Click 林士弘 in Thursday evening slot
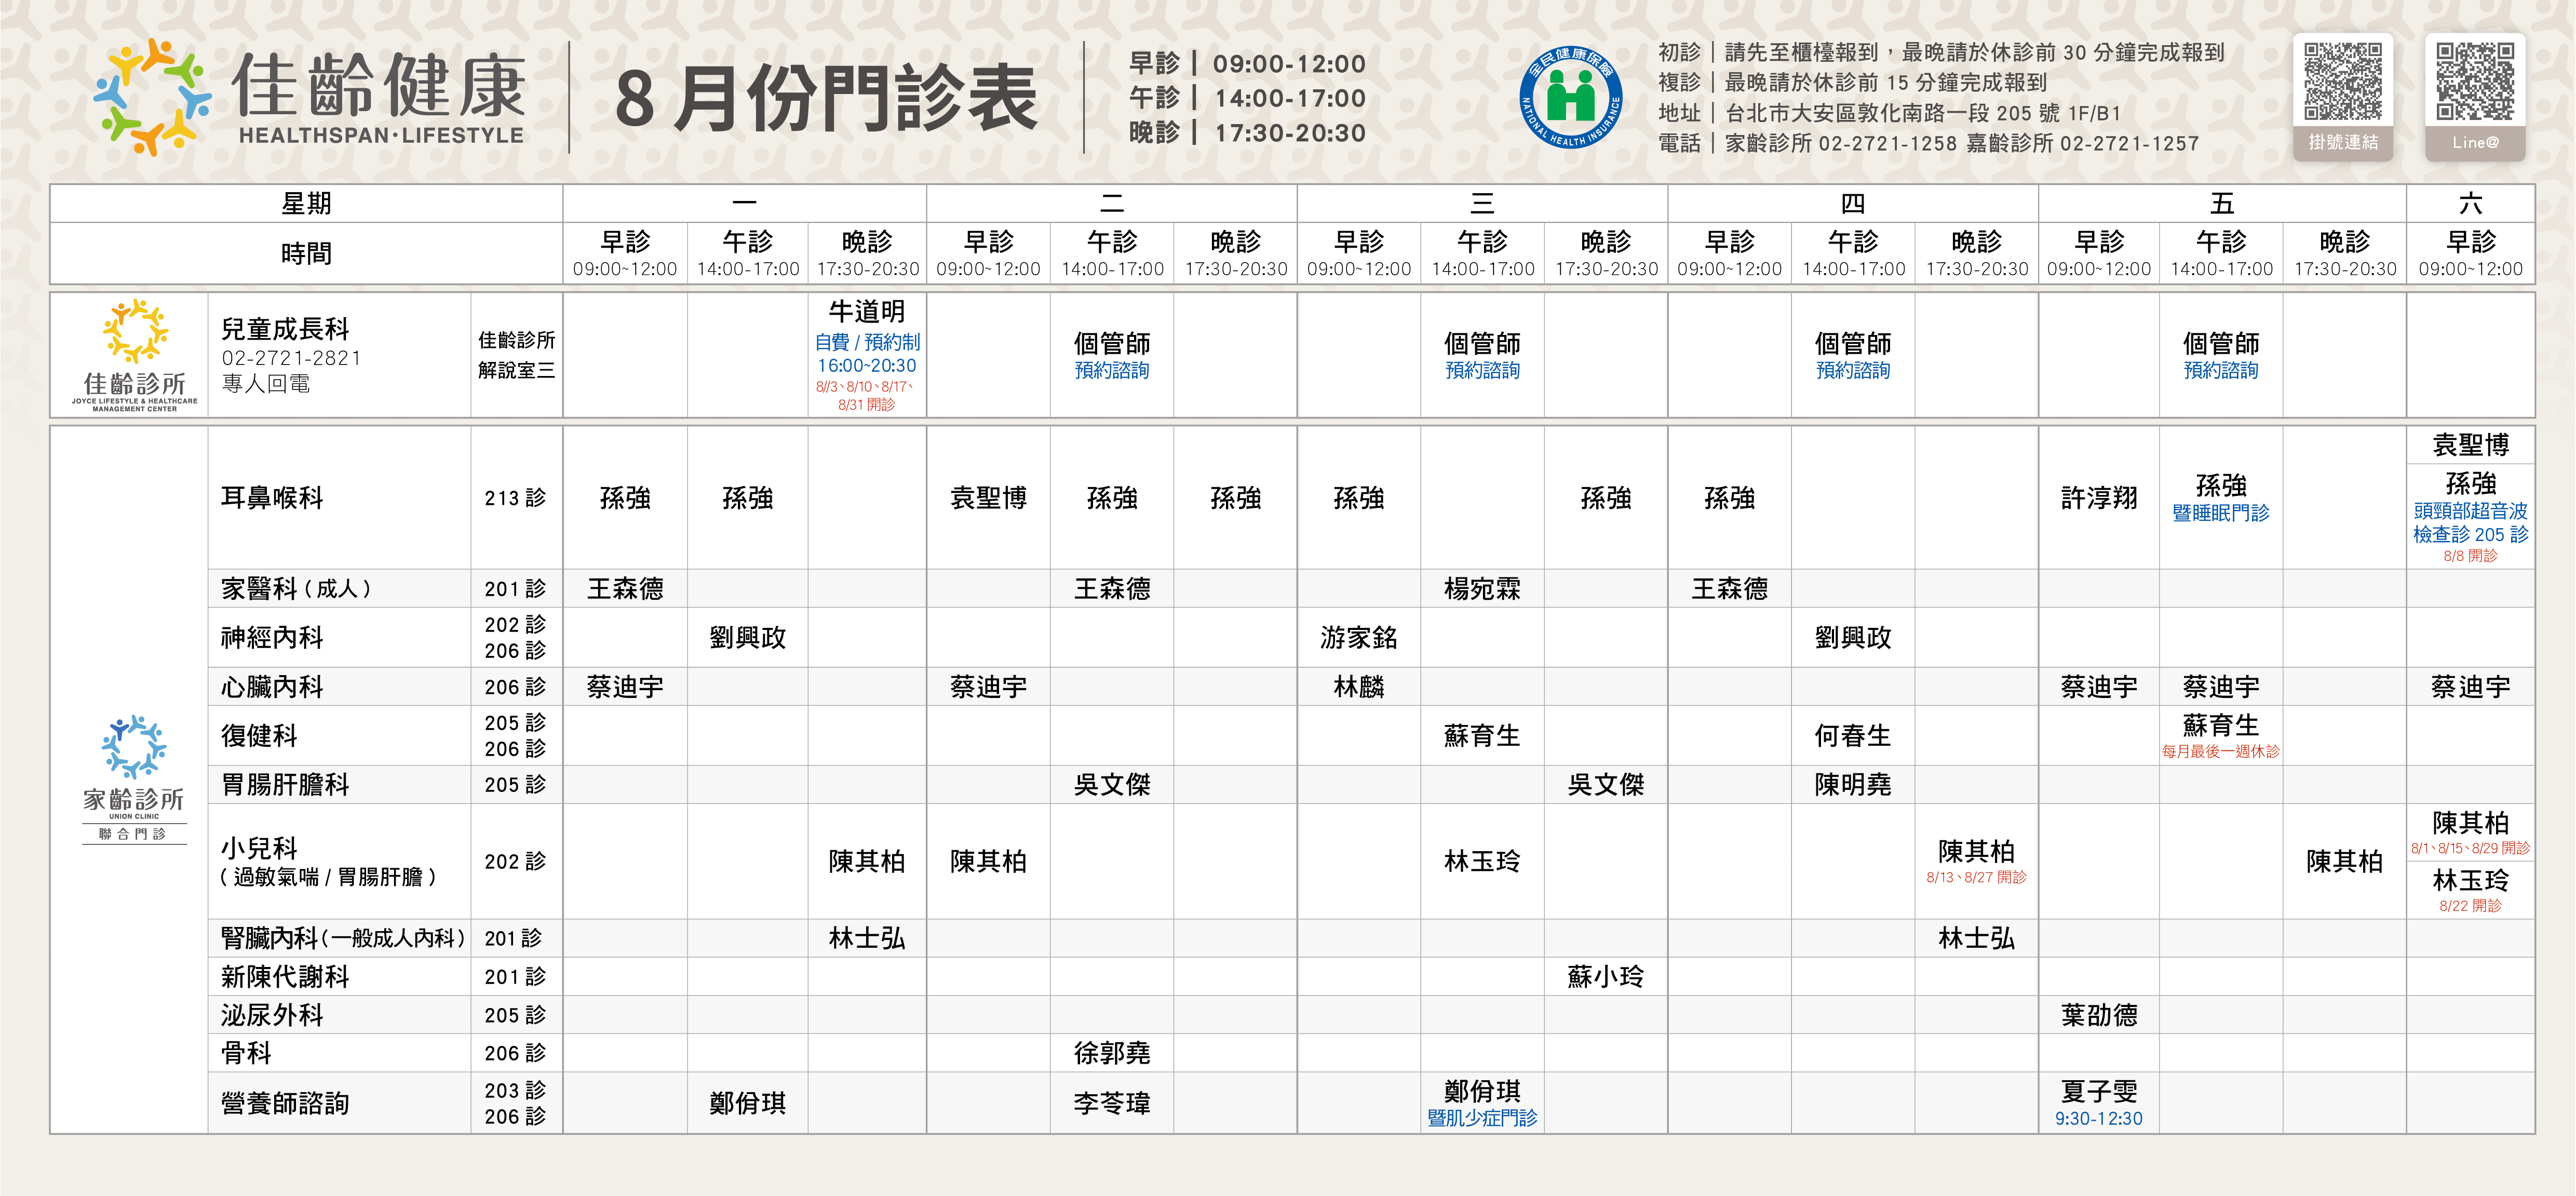This screenshot has width=2576, height=1196. [1977, 938]
